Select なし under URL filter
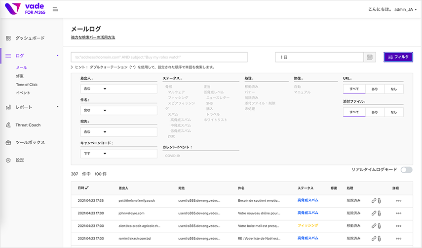The width and height of the screenshot is (422, 248). (394, 89)
